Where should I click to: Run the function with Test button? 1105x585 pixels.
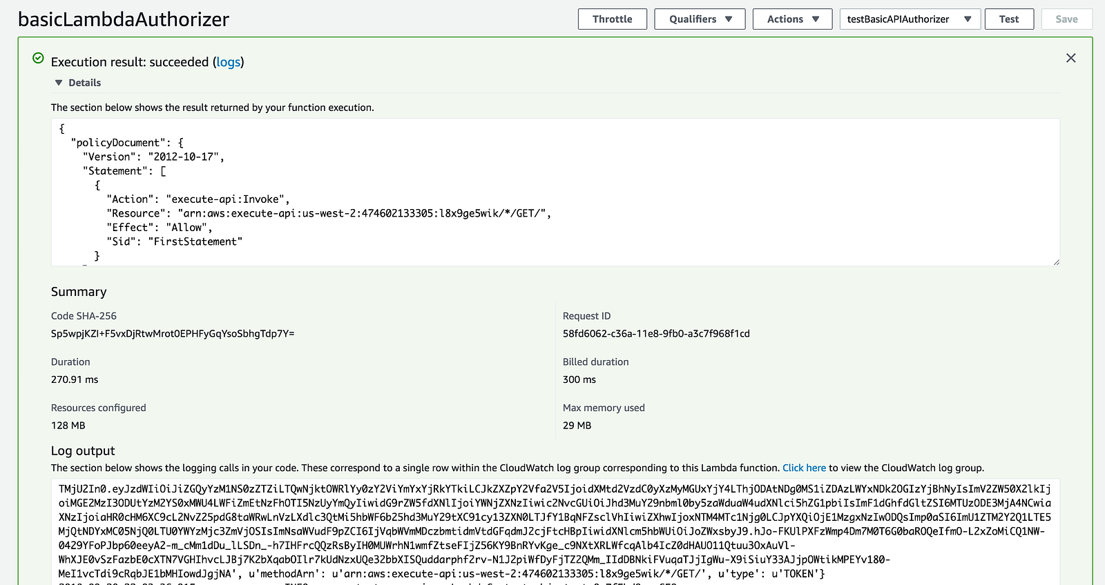pyautogui.click(x=1009, y=19)
